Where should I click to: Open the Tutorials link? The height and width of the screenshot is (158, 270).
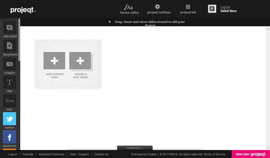coord(28,154)
